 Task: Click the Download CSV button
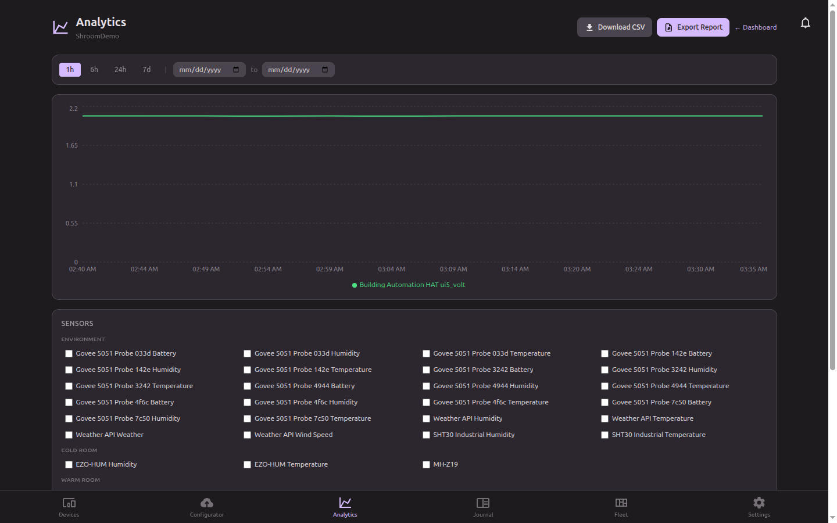614,27
